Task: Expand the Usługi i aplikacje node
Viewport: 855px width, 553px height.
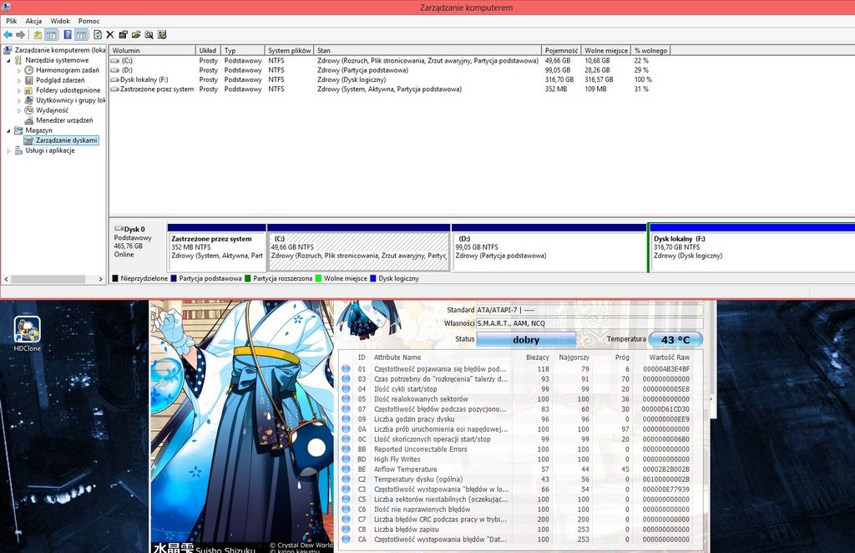Action: pos(8,150)
